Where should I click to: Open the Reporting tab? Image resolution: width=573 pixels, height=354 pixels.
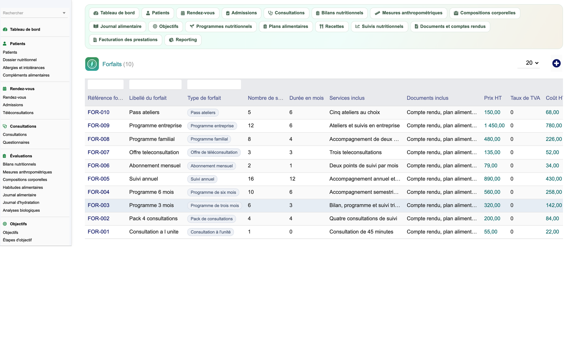pyautogui.click(x=183, y=40)
